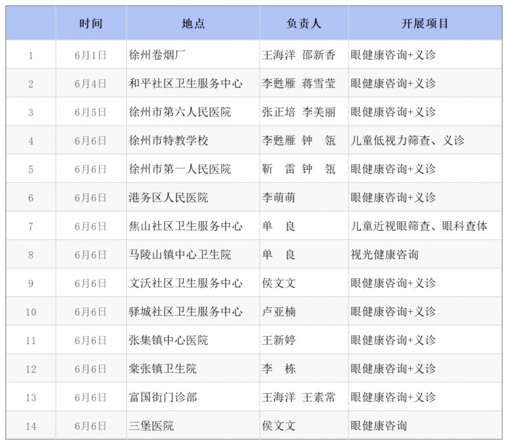Click the 时间 column header
The image size is (508, 445).
point(91,23)
